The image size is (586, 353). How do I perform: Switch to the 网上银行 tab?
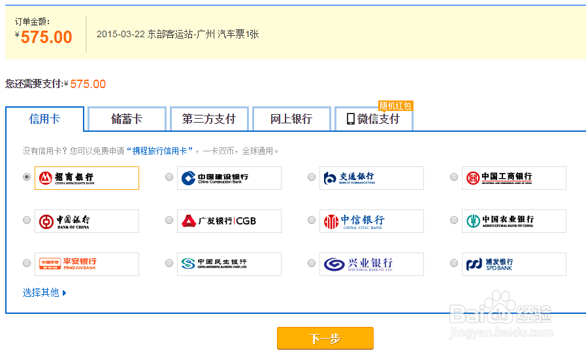click(291, 119)
